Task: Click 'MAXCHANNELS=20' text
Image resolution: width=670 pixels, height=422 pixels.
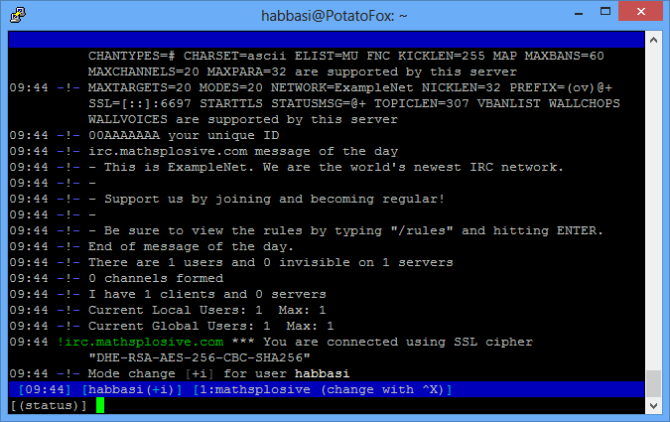Action: [144, 71]
